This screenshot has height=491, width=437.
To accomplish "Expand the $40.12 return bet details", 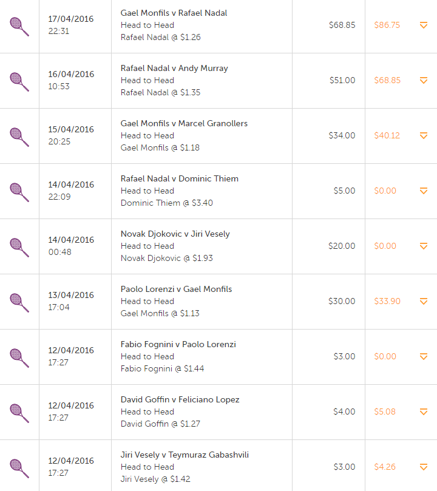I will click(x=424, y=135).
